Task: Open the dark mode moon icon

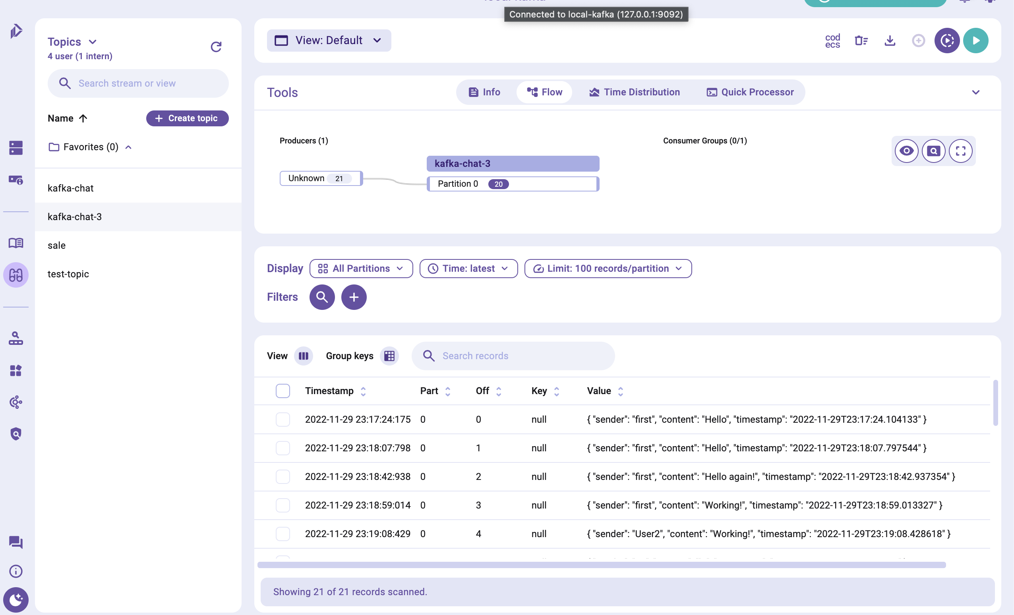Action: point(15,600)
